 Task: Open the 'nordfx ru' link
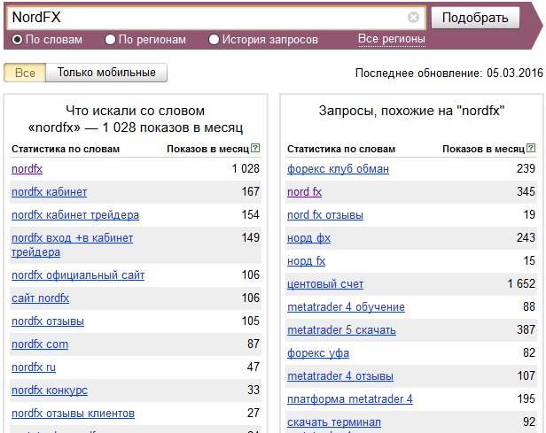pyautogui.click(x=34, y=367)
